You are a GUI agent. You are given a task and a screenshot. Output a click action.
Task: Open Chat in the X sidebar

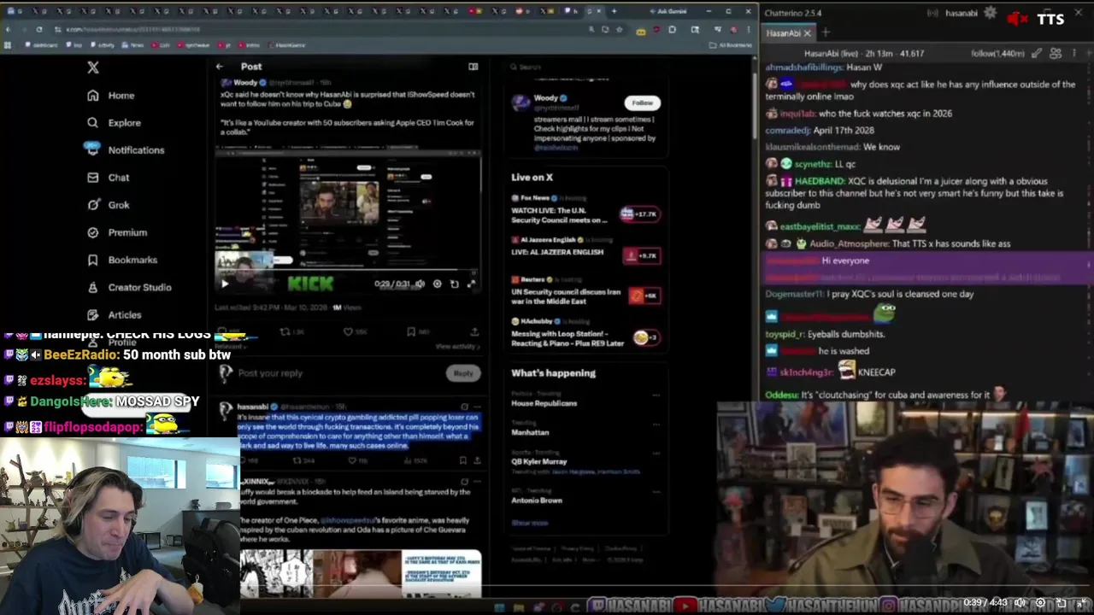[108, 178]
